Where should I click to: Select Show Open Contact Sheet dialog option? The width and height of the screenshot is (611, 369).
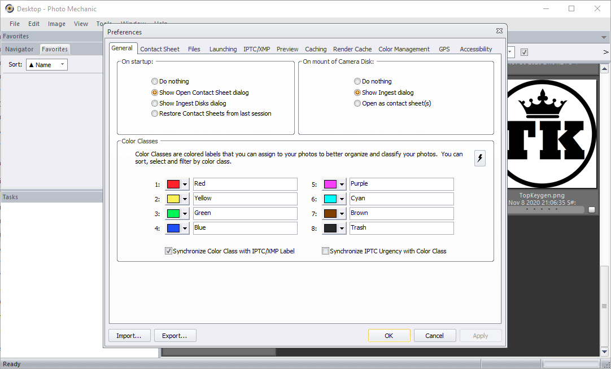[200, 93]
